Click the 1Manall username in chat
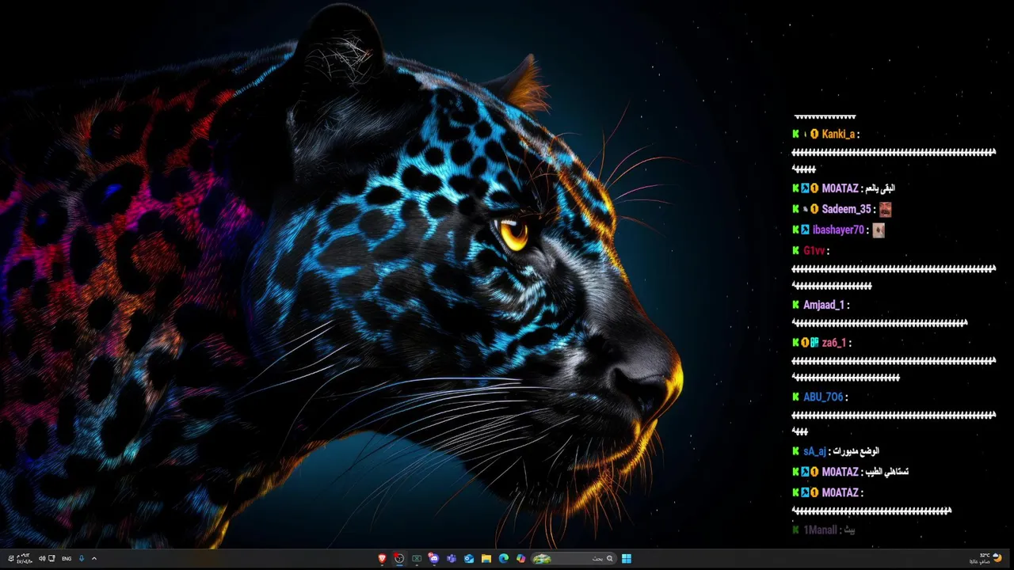Image resolution: width=1014 pixels, height=570 pixels. point(820,530)
